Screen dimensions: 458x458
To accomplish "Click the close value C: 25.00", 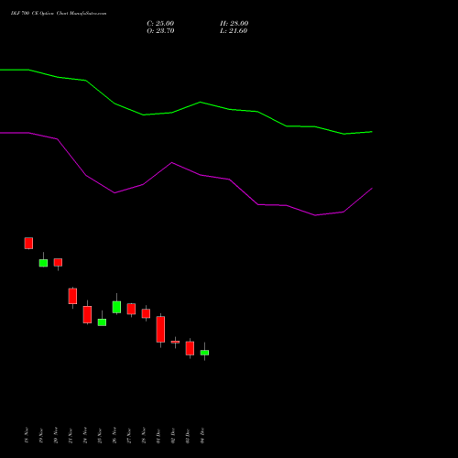I will [x=160, y=24].
